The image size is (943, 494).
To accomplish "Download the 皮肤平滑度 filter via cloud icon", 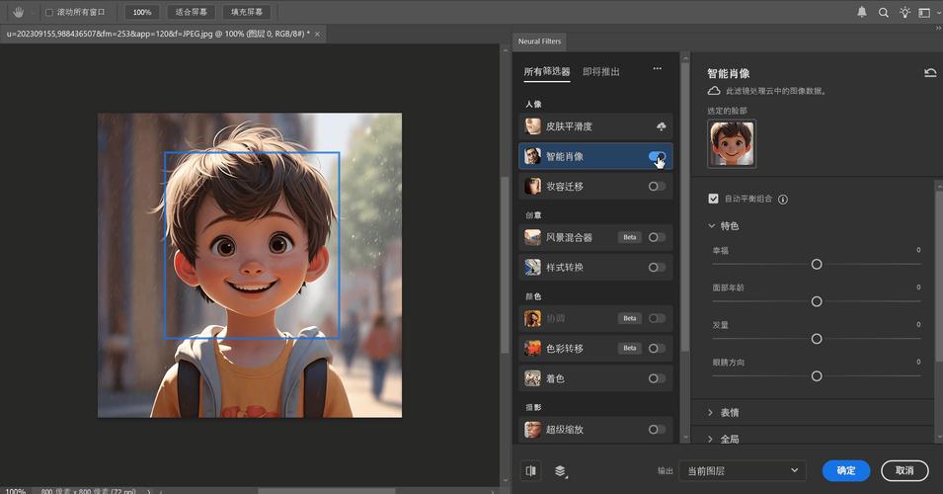I will pyautogui.click(x=661, y=126).
